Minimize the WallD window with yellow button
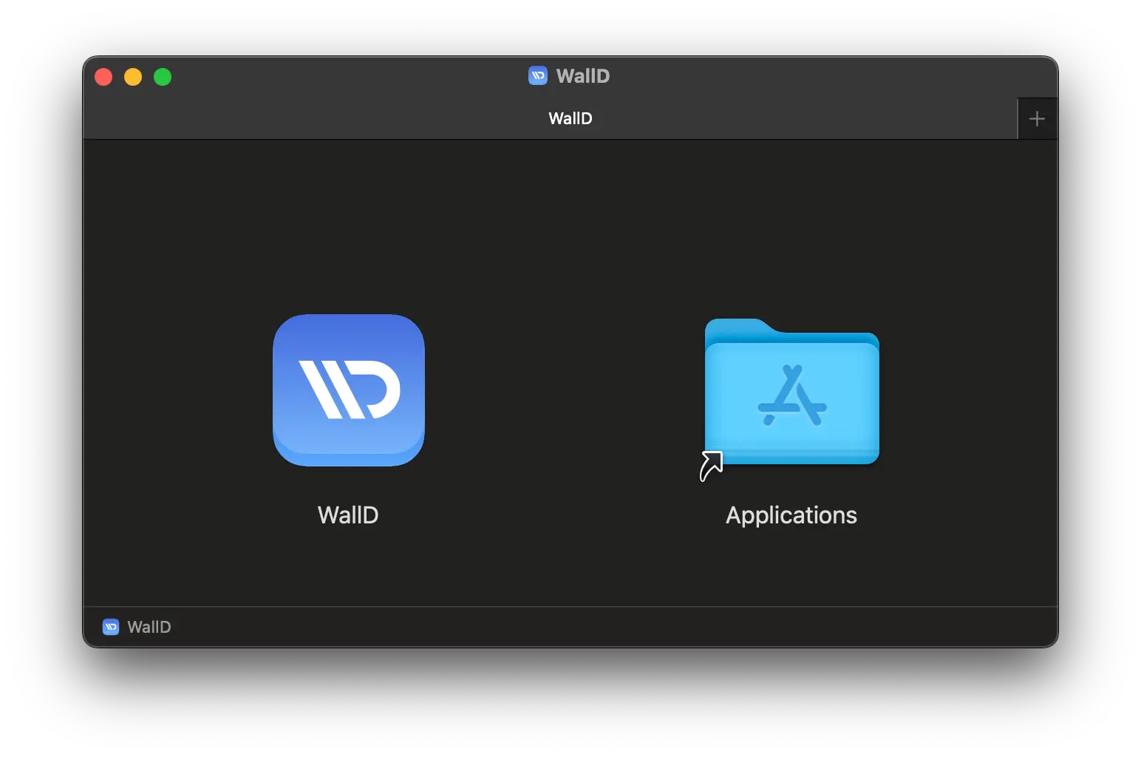Screen dimensions: 1141x757 133,77
